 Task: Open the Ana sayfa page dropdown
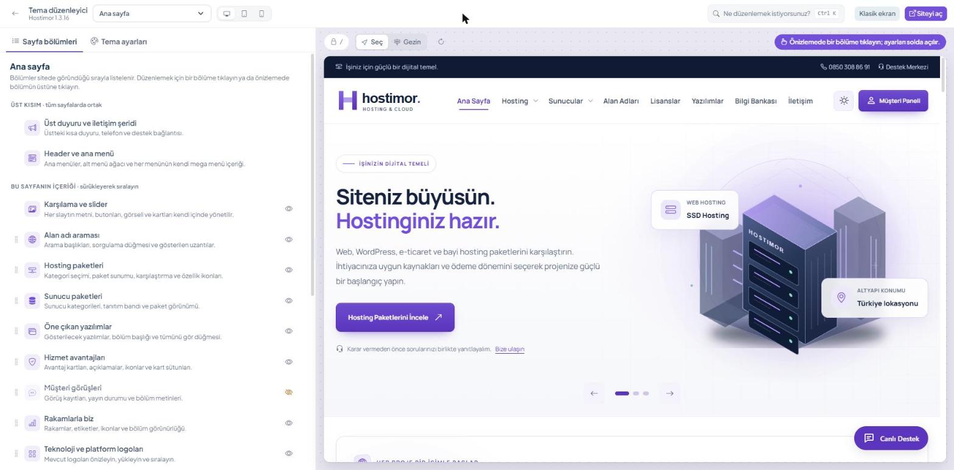151,13
